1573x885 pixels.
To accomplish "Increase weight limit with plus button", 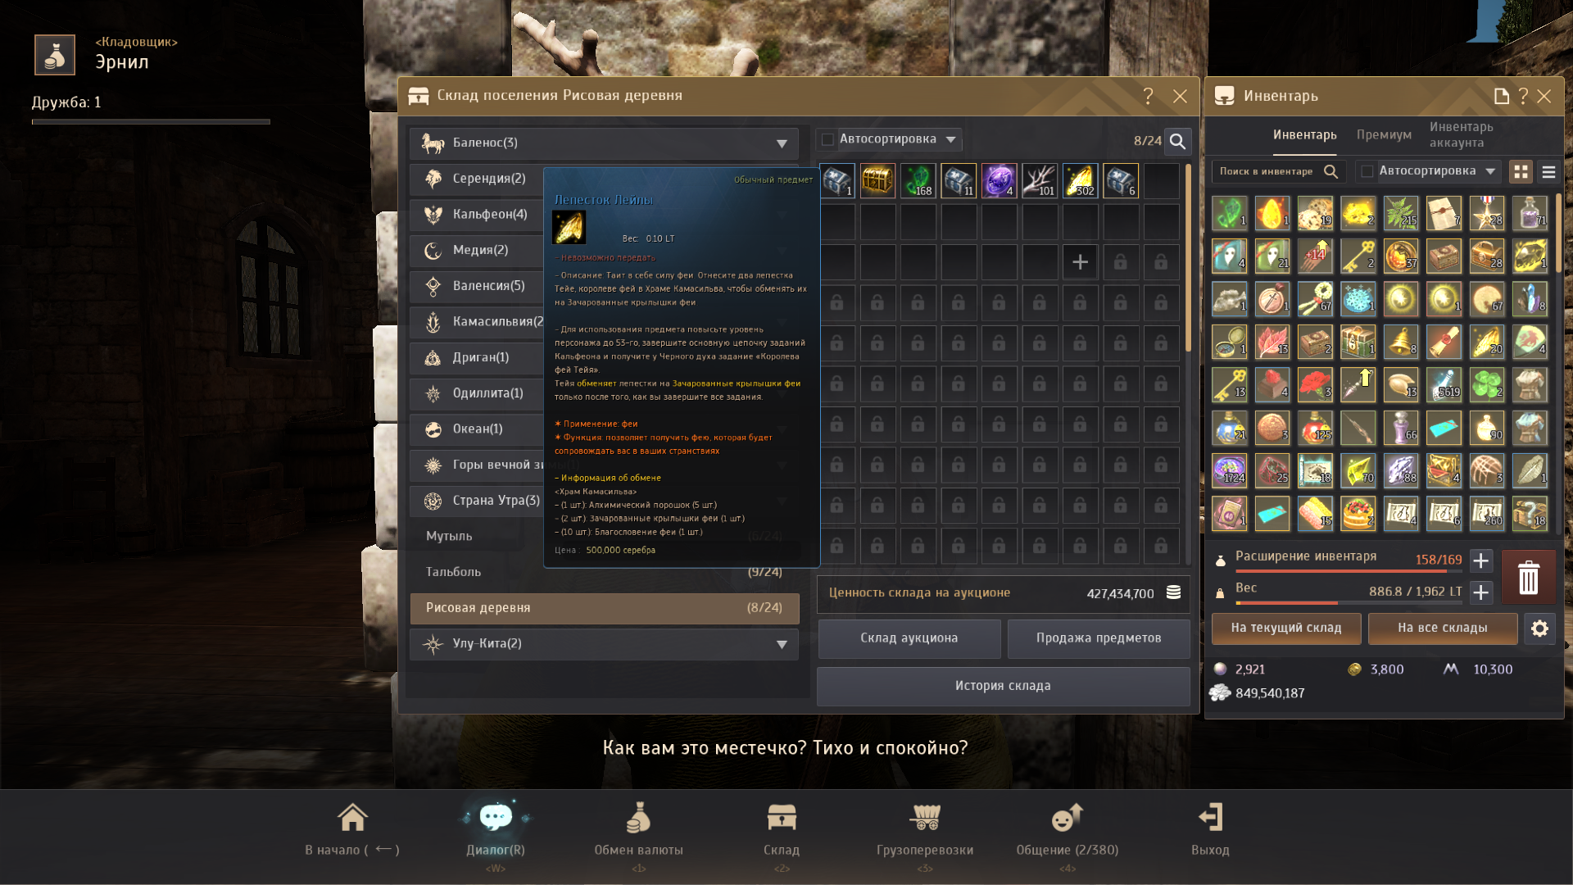I will pos(1480,592).
